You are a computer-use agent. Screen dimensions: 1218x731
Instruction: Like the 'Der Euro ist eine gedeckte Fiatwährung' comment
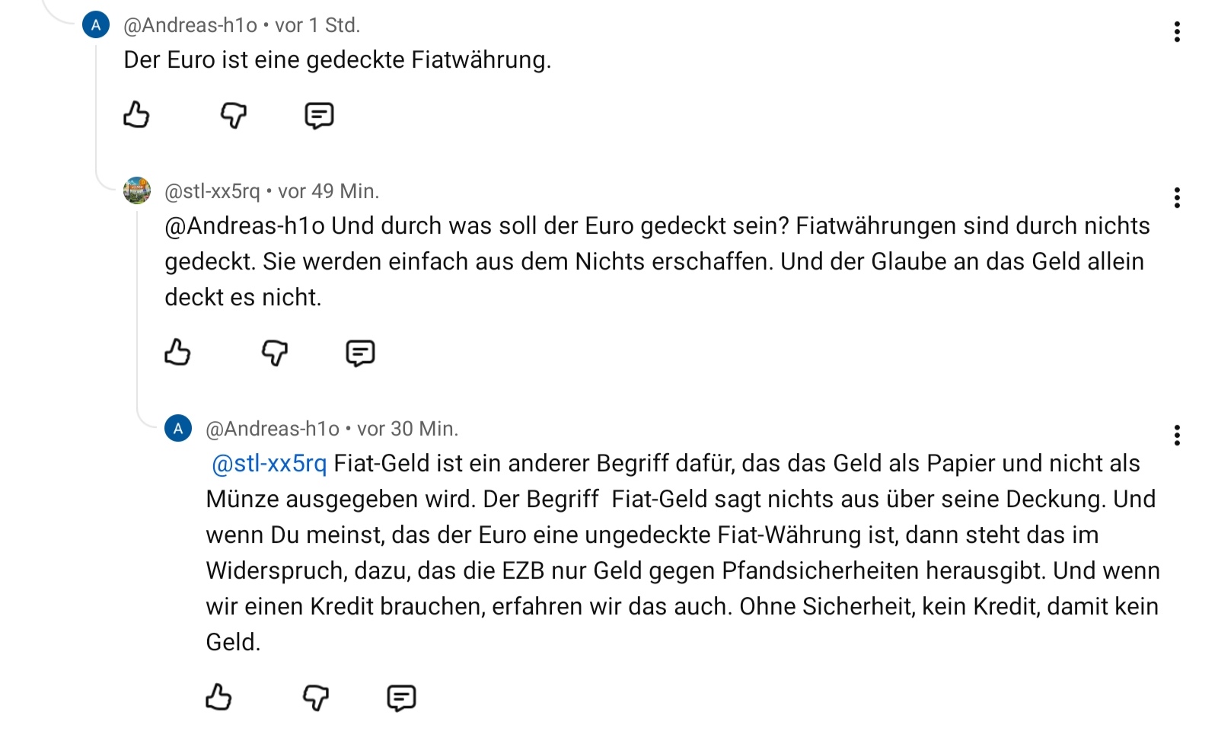[136, 115]
